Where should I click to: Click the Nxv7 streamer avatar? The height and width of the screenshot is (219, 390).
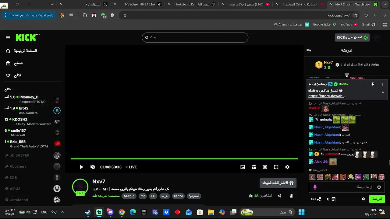click(x=80, y=186)
